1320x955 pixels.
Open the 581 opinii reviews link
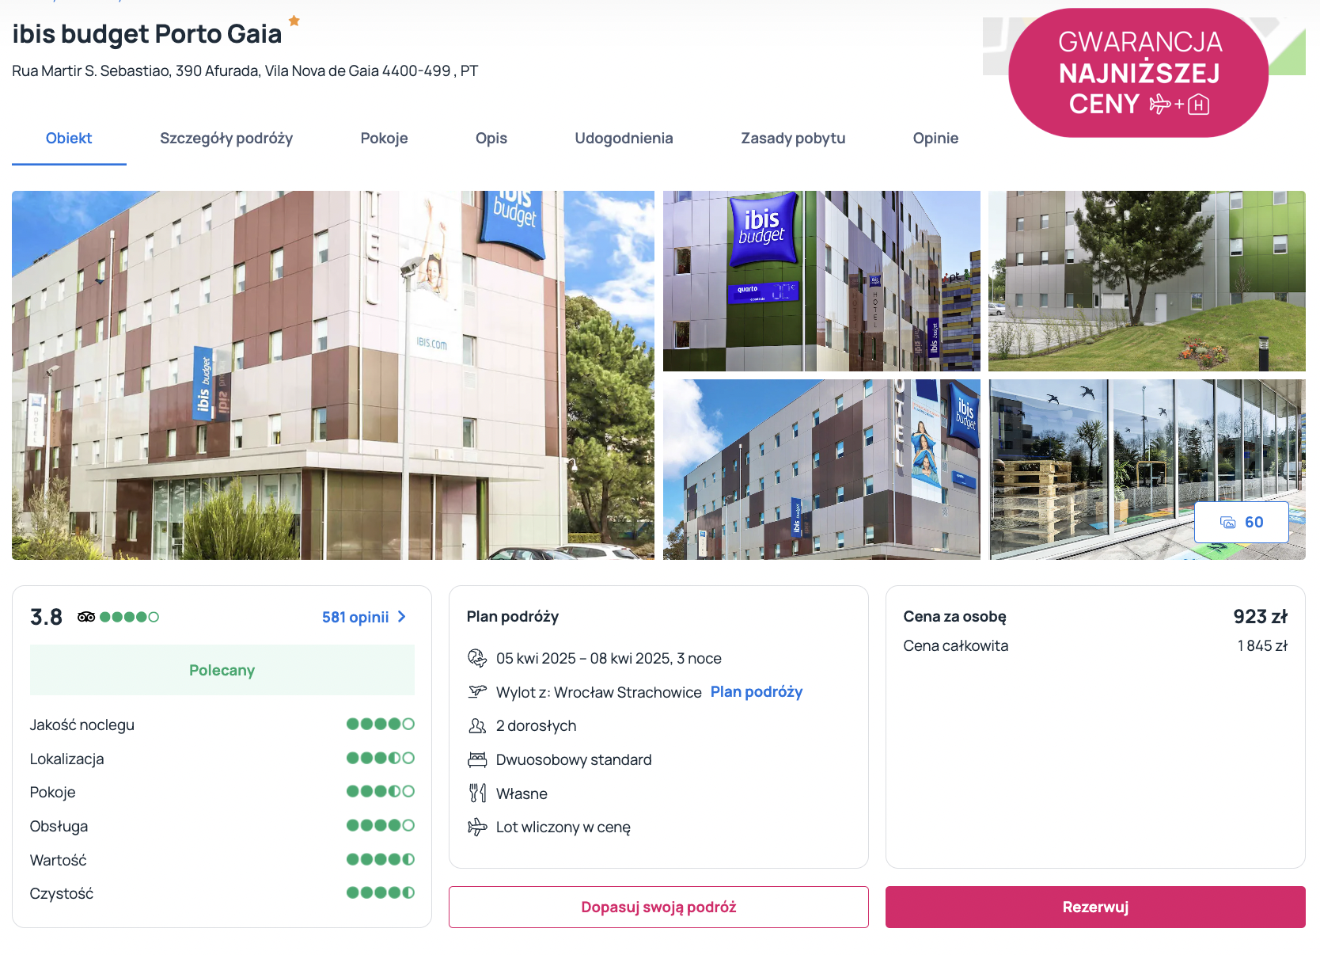coord(355,617)
